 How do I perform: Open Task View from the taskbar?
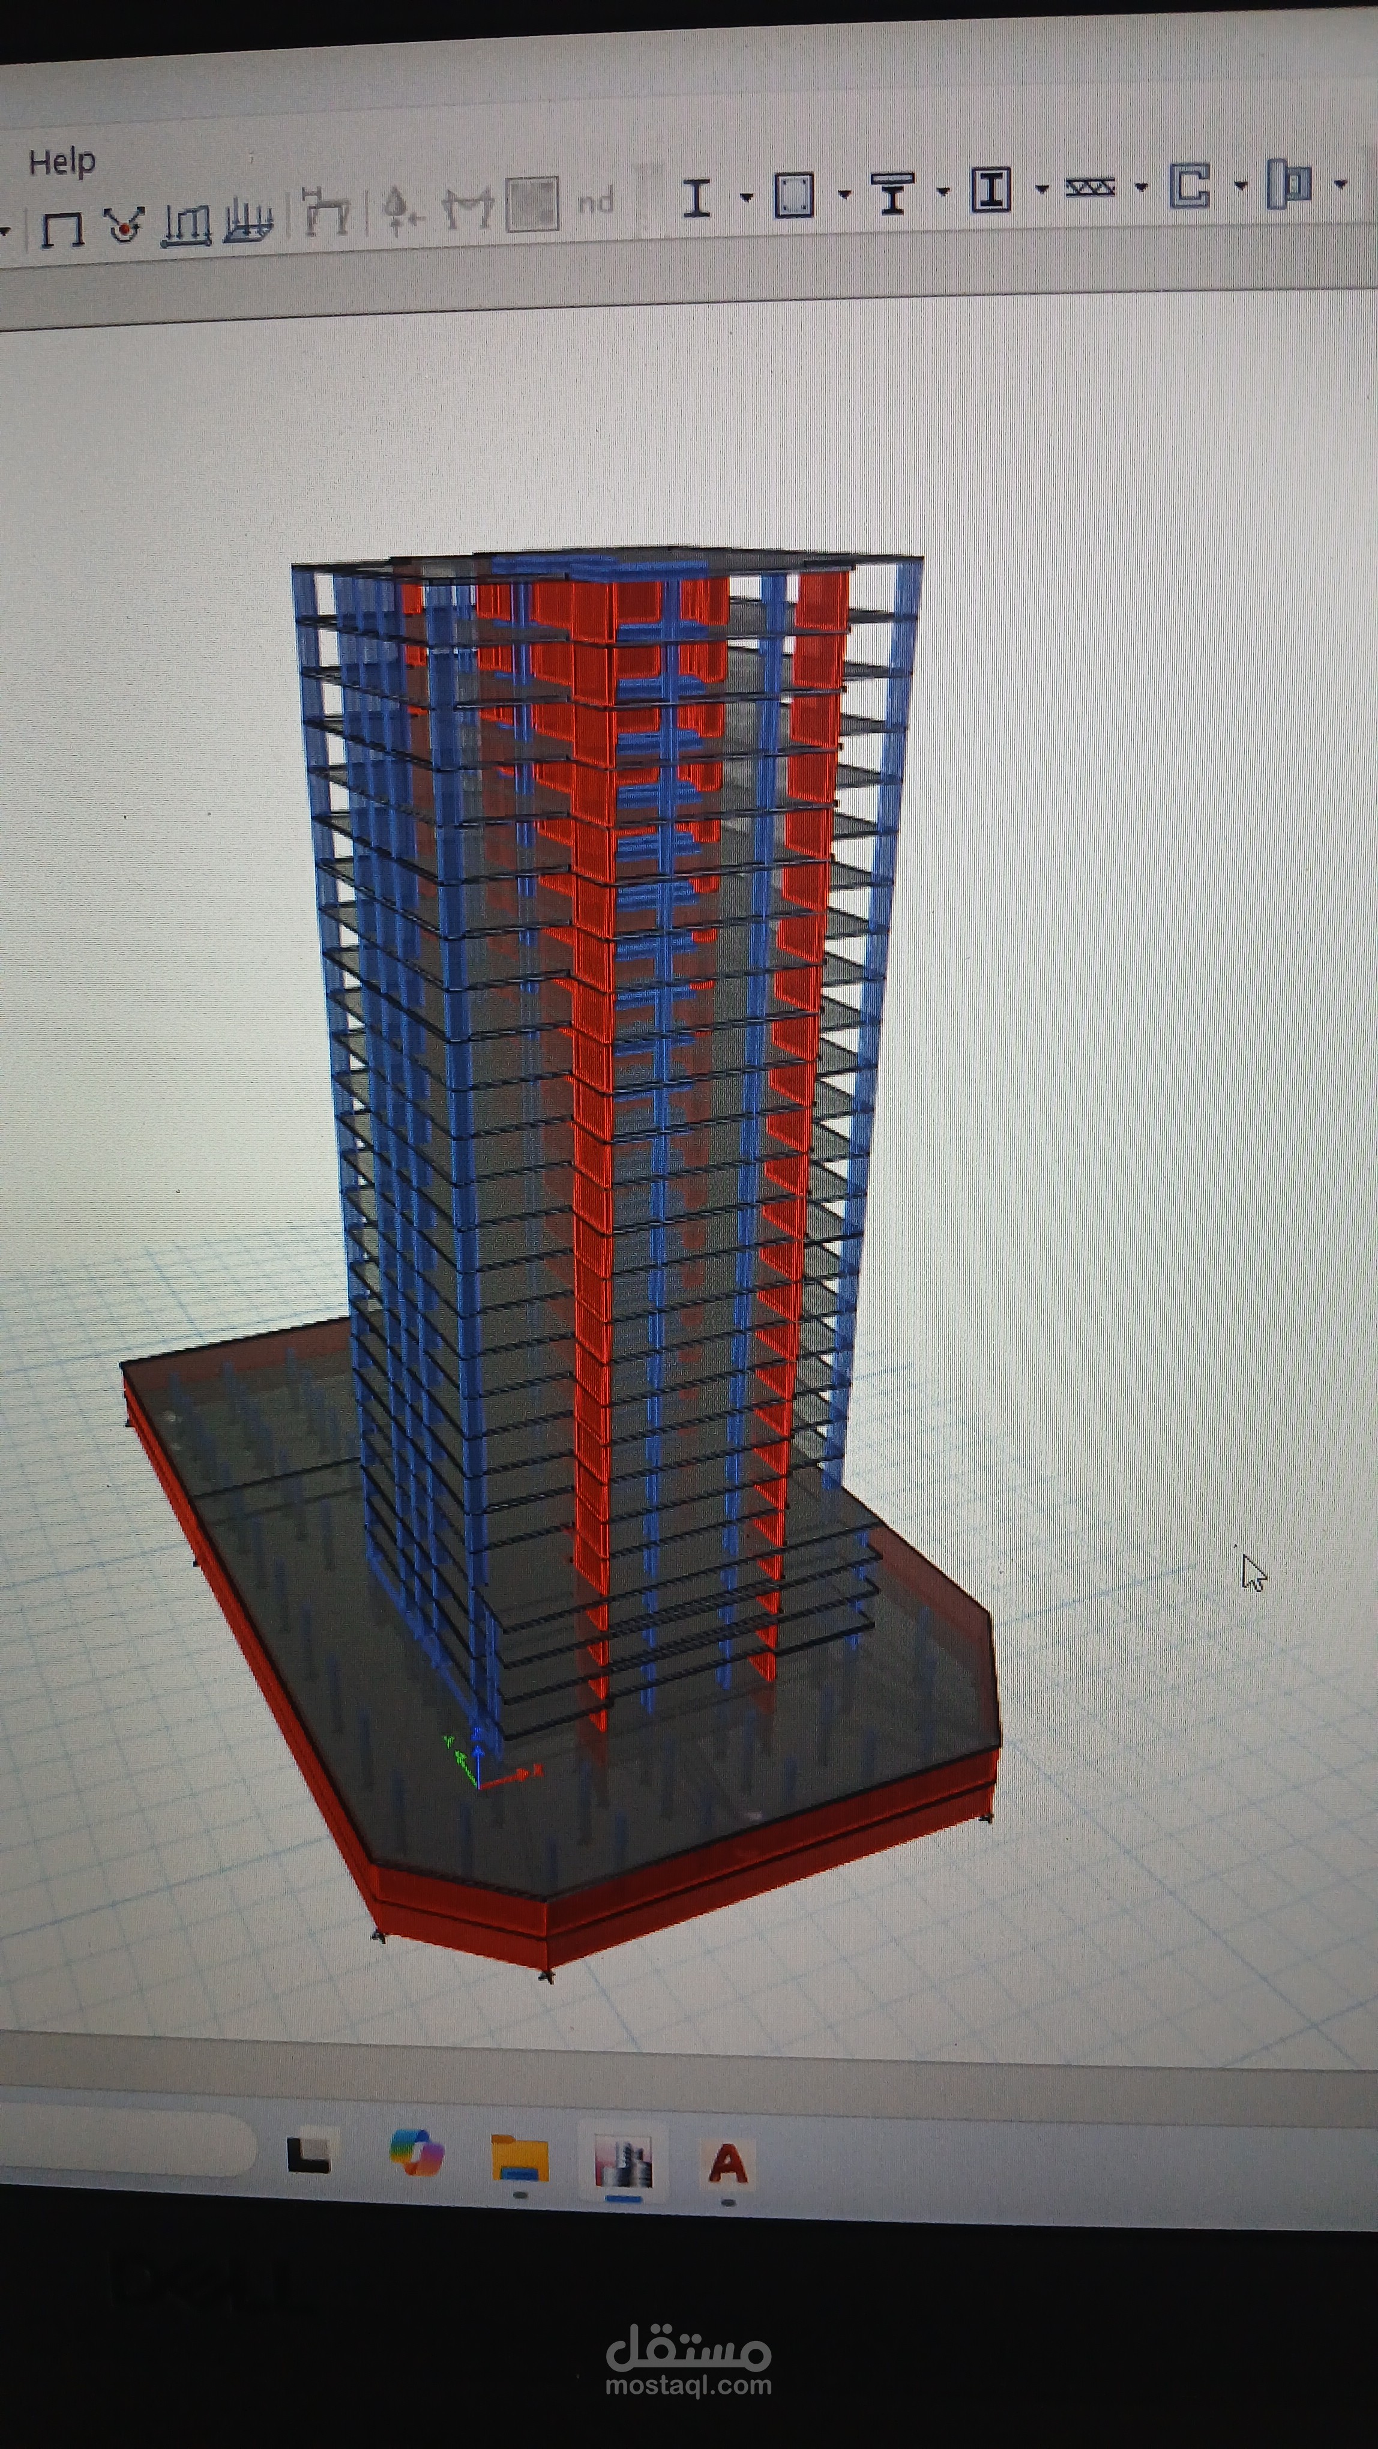[x=309, y=2154]
